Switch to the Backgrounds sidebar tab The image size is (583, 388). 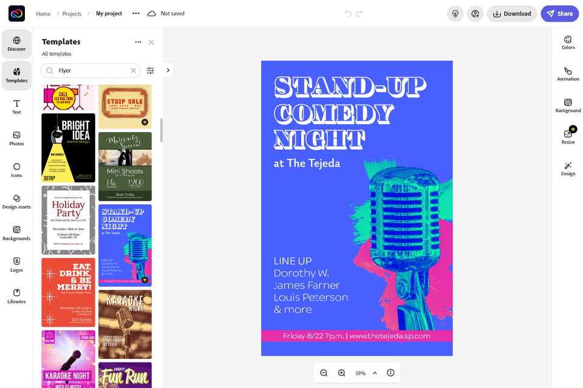click(x=16, y=233)
